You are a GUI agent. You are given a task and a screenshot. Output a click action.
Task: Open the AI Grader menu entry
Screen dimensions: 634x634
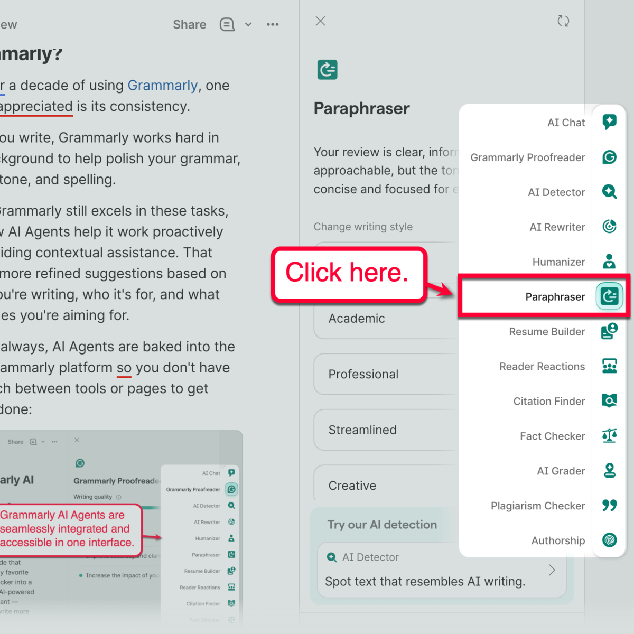click(x=561, y=471)
